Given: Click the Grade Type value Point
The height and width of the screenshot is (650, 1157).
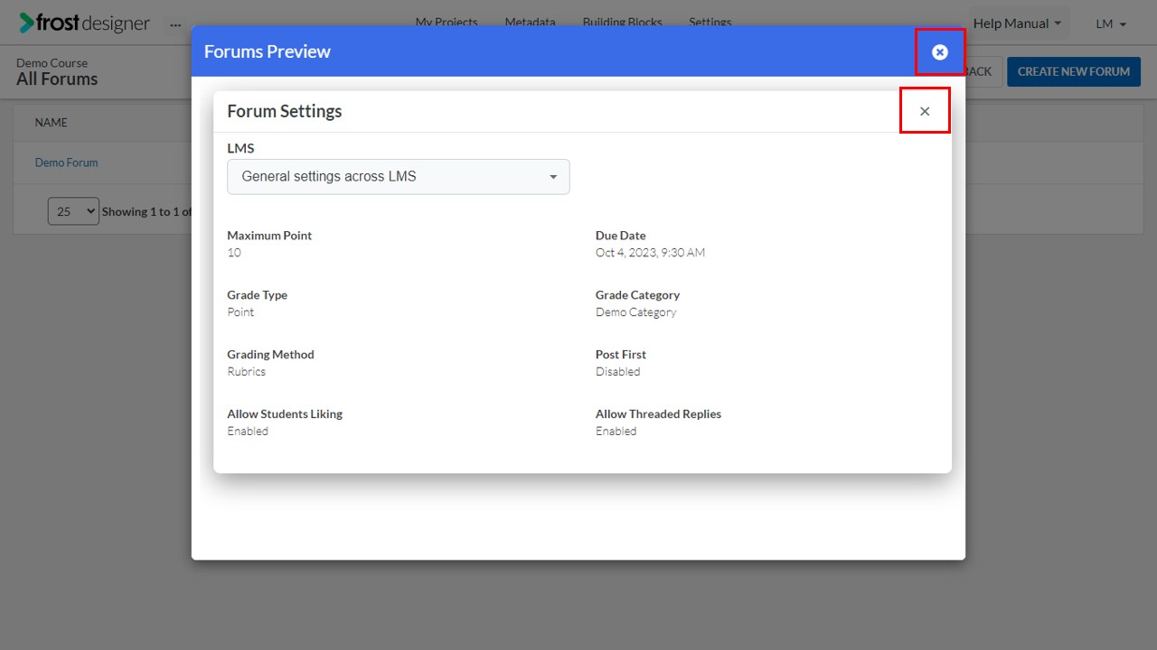Looking at the screenshot, I should coord(240,312).
